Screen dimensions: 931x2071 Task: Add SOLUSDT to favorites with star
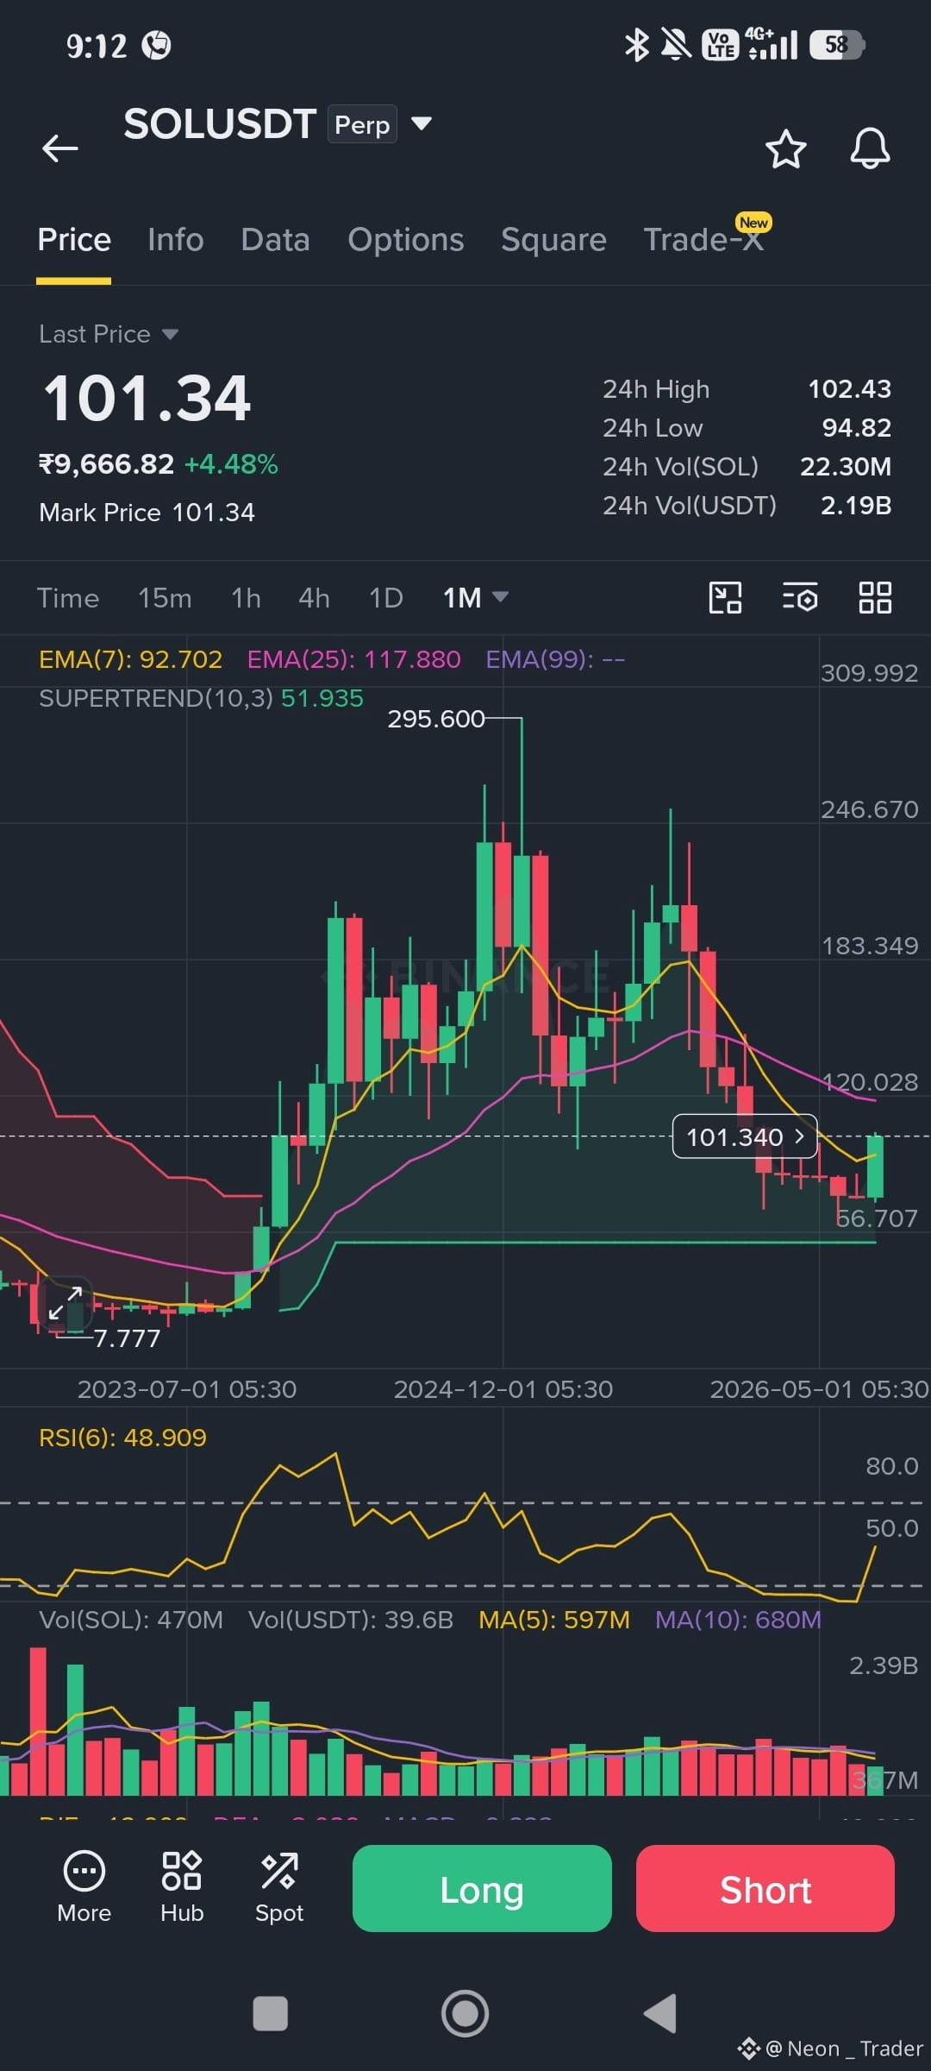point(786,149)
